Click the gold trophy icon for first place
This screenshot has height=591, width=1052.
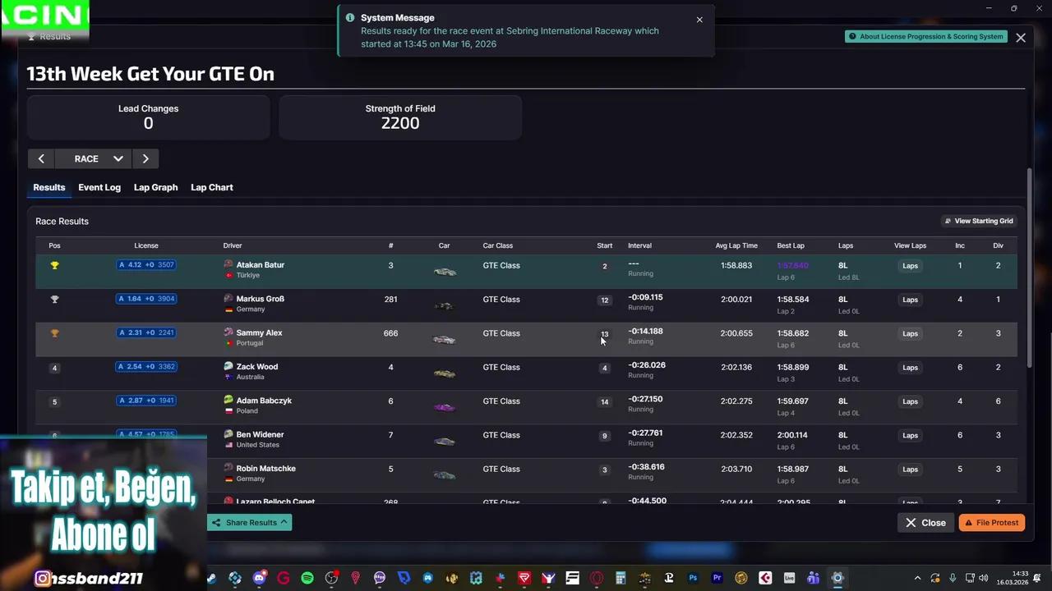click(x=54, y=266)
